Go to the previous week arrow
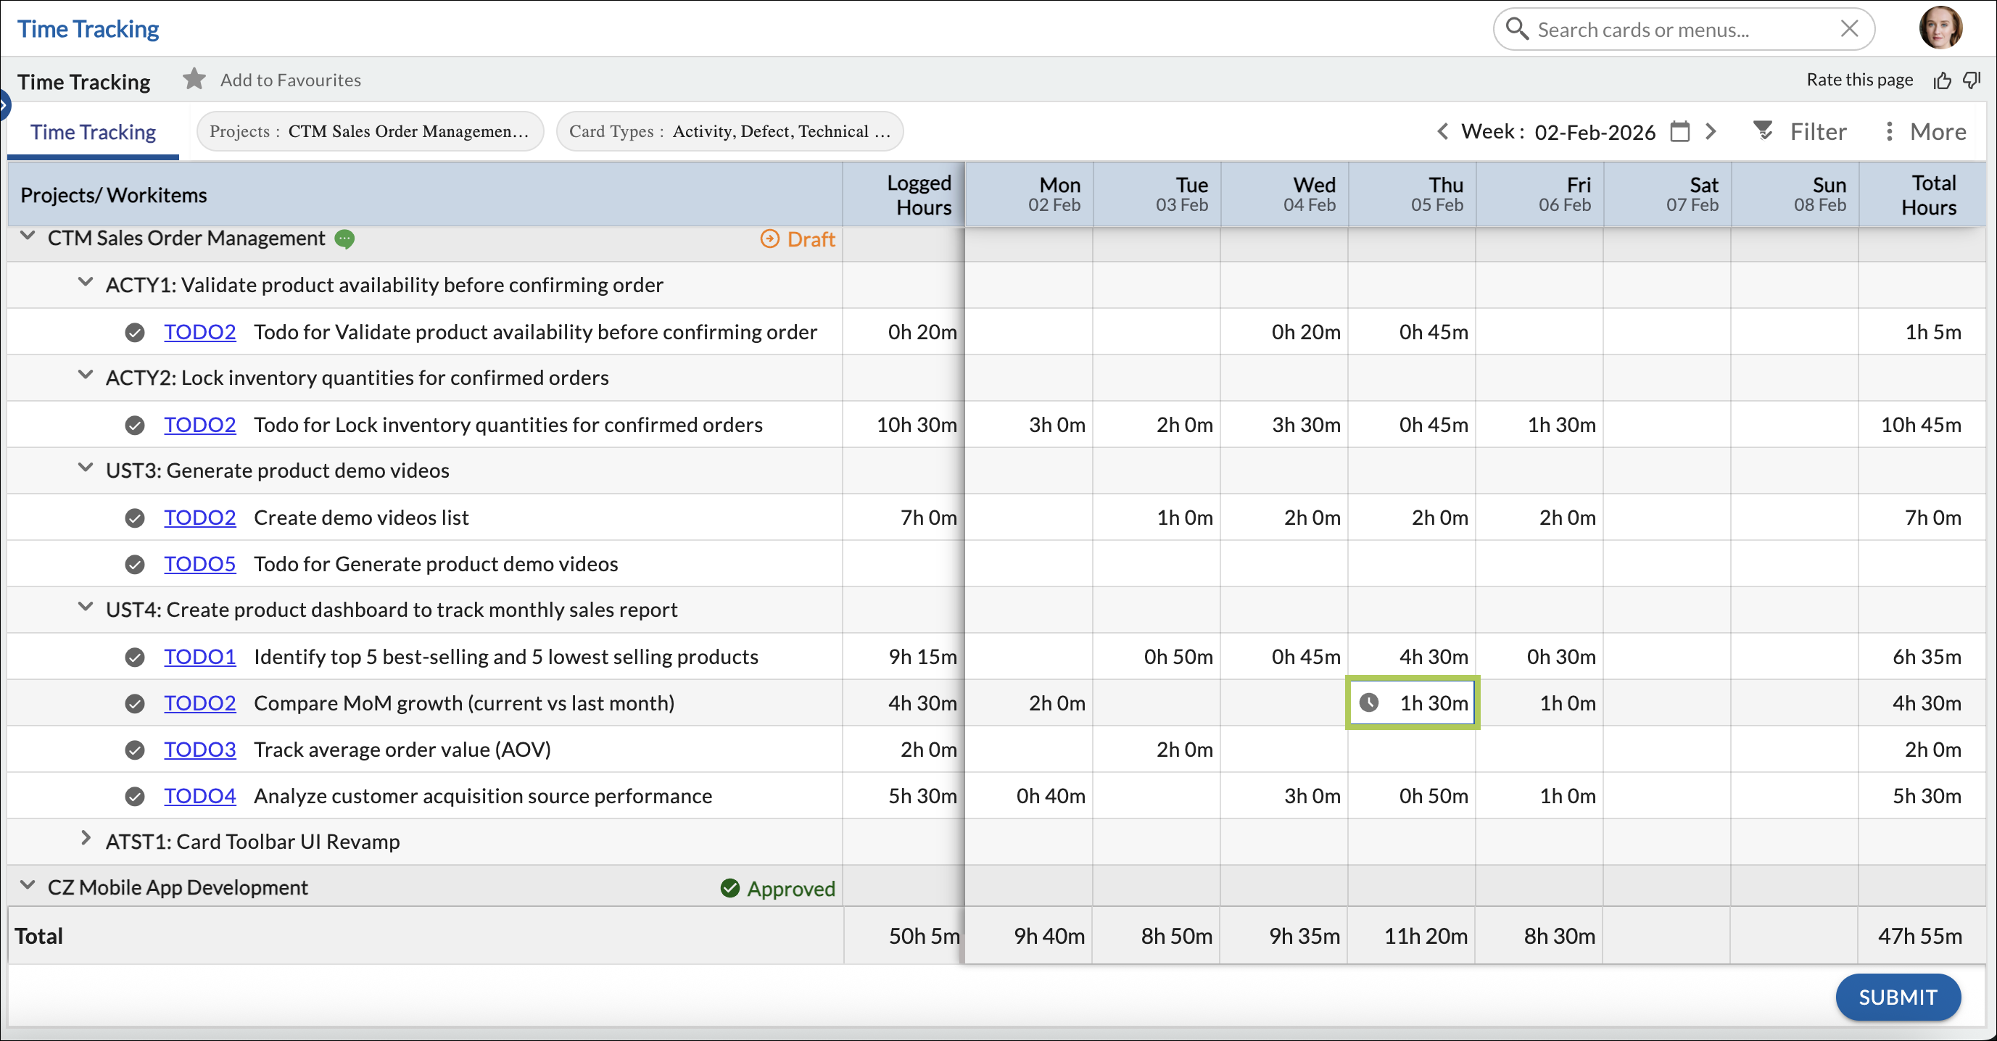The height and width of the screenshot is (1041, 1997). point(1442,132)
